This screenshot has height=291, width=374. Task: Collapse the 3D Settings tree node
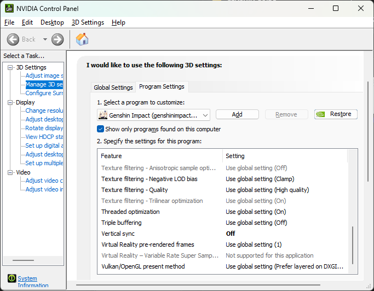point(10,67)
